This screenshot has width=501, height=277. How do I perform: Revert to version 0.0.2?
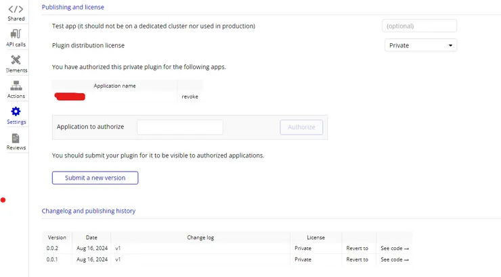[x=357, y=248]
